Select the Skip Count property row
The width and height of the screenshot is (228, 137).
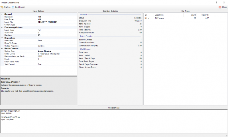coord(39,33)
